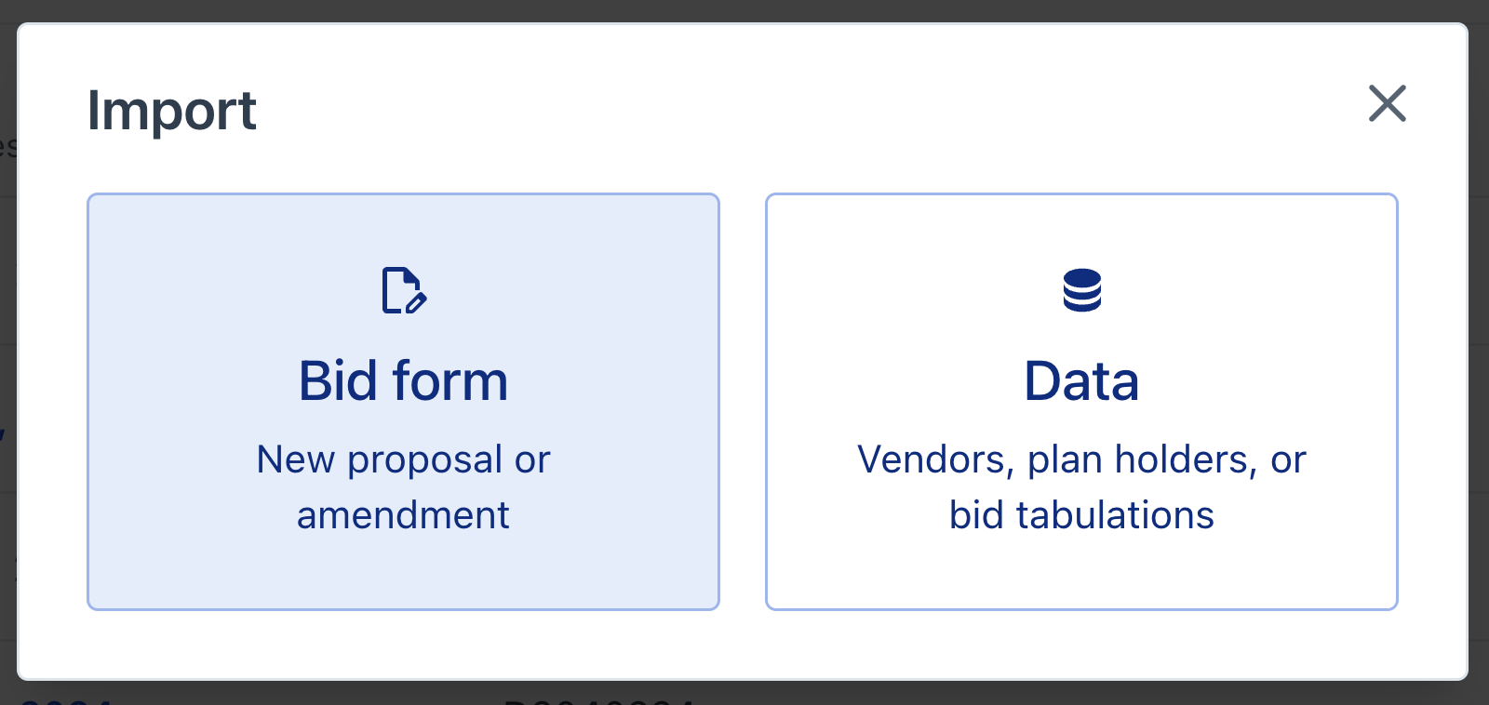Click the Data database stack icon

point(1081,290)
